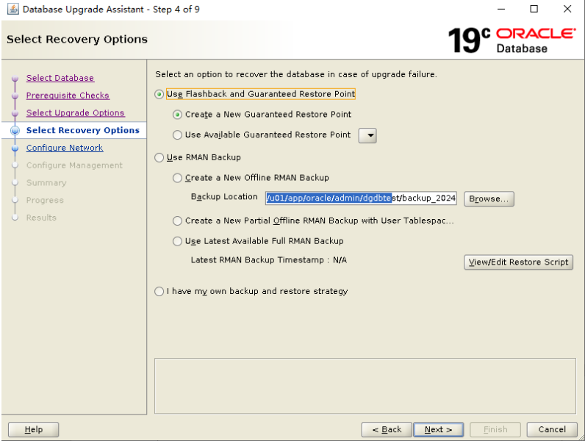This screenshot has height=441, width=585.
Task: Go back with the Back button
Action: (387, 429)
